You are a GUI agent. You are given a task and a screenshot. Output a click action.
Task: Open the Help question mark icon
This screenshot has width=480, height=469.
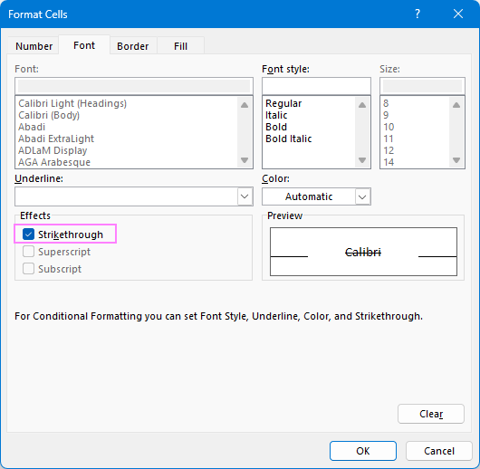point(418,14)
